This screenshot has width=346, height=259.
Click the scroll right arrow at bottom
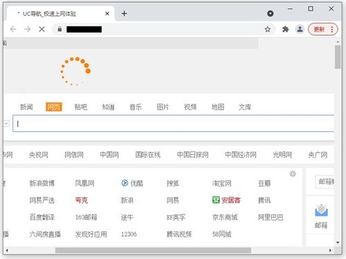[330, 250]
